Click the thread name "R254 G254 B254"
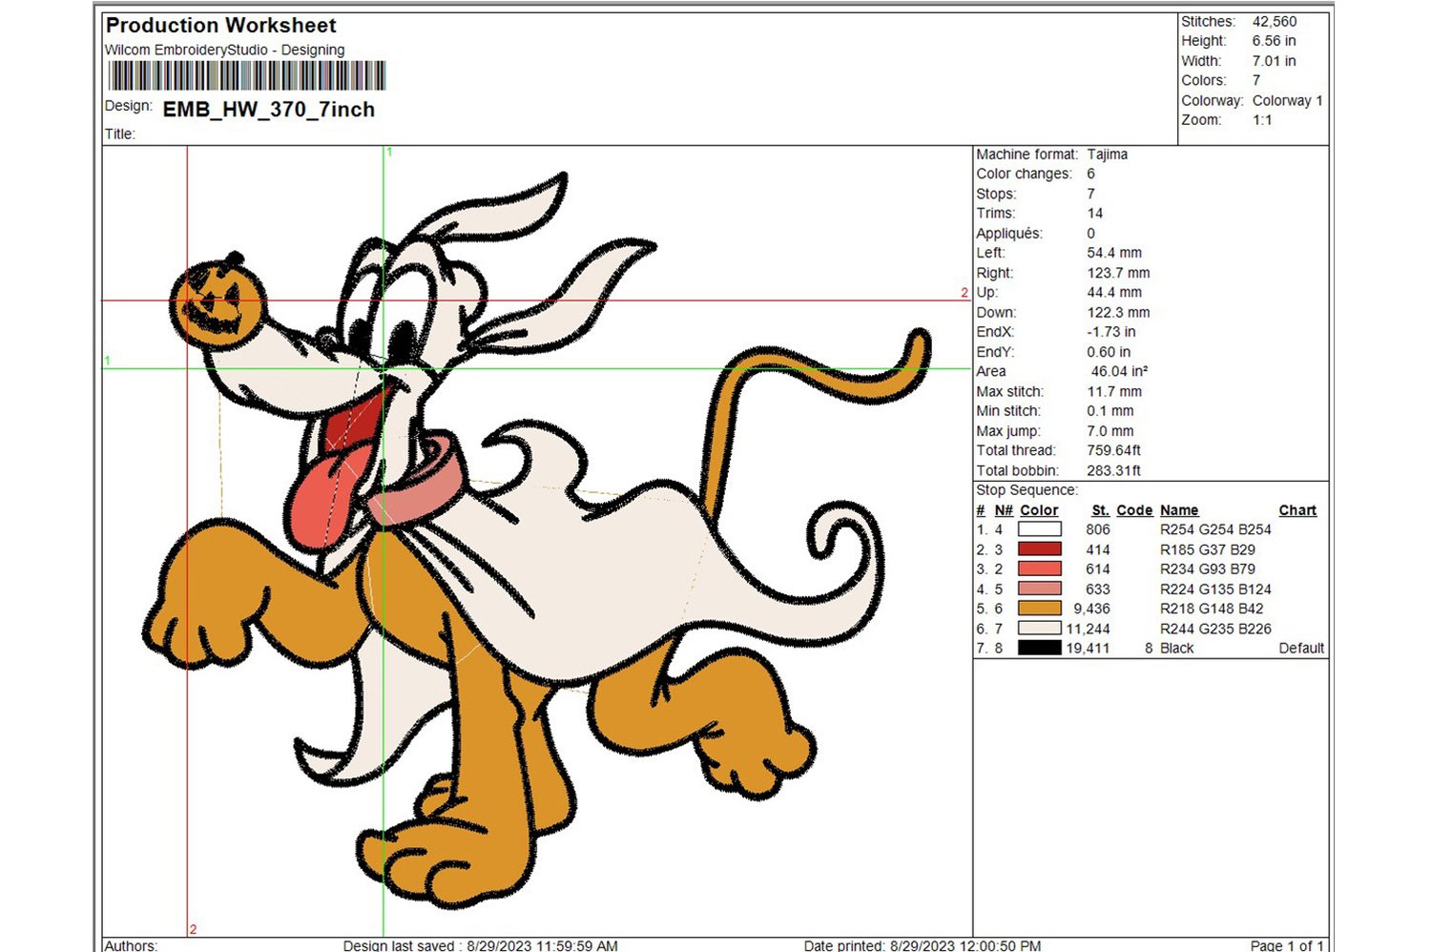This screenshot has width=1431, height=952. tap(1215, 529)
